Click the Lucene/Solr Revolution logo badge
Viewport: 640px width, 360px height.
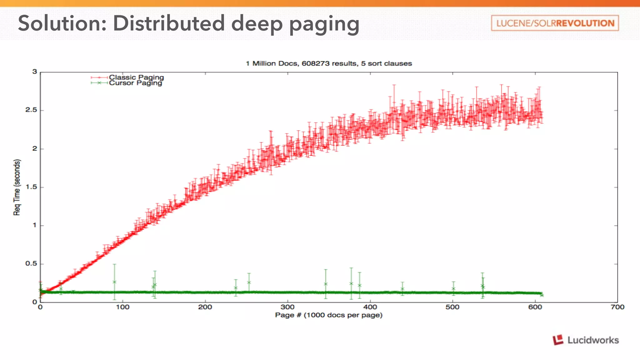point(555,23)
